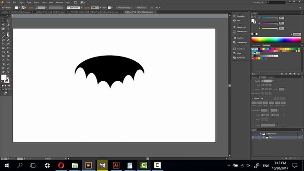Click the Document Setup button
The height and width of the screenshot is (171, 304).
click(x=124, y=8)
